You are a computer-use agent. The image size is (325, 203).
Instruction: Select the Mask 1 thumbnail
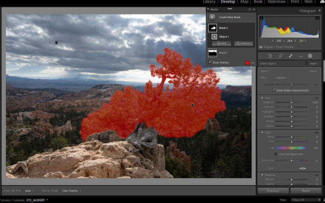pyautogui.click(x=213, y=53)
